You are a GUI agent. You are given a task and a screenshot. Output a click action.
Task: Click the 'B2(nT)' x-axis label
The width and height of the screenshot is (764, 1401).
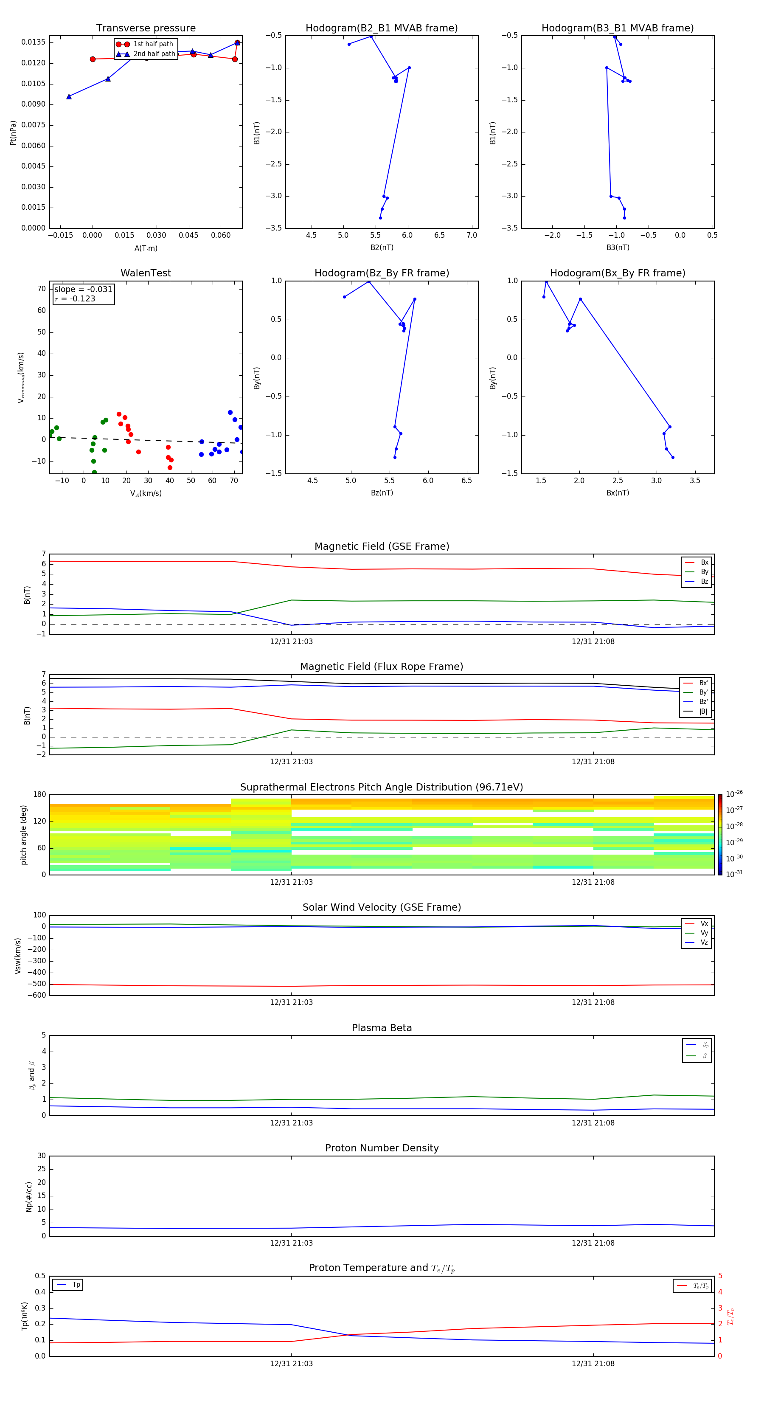382,248
